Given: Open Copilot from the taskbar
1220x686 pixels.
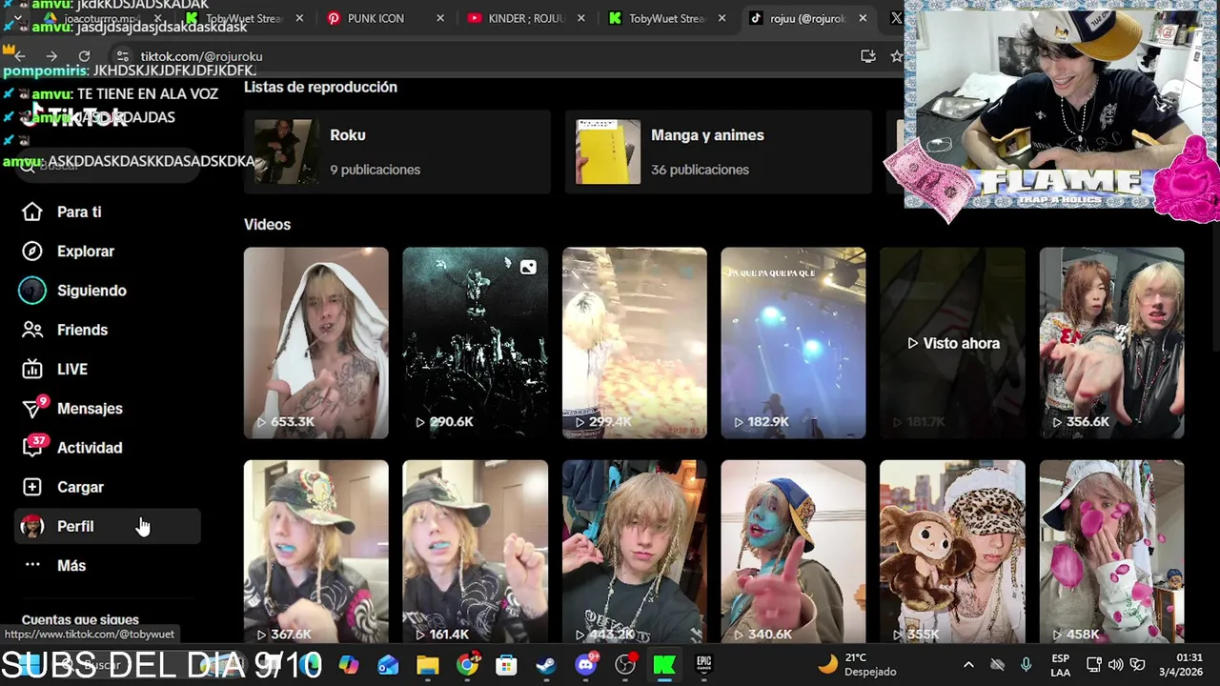Looking at the screenshot, I should click(349, 664).
